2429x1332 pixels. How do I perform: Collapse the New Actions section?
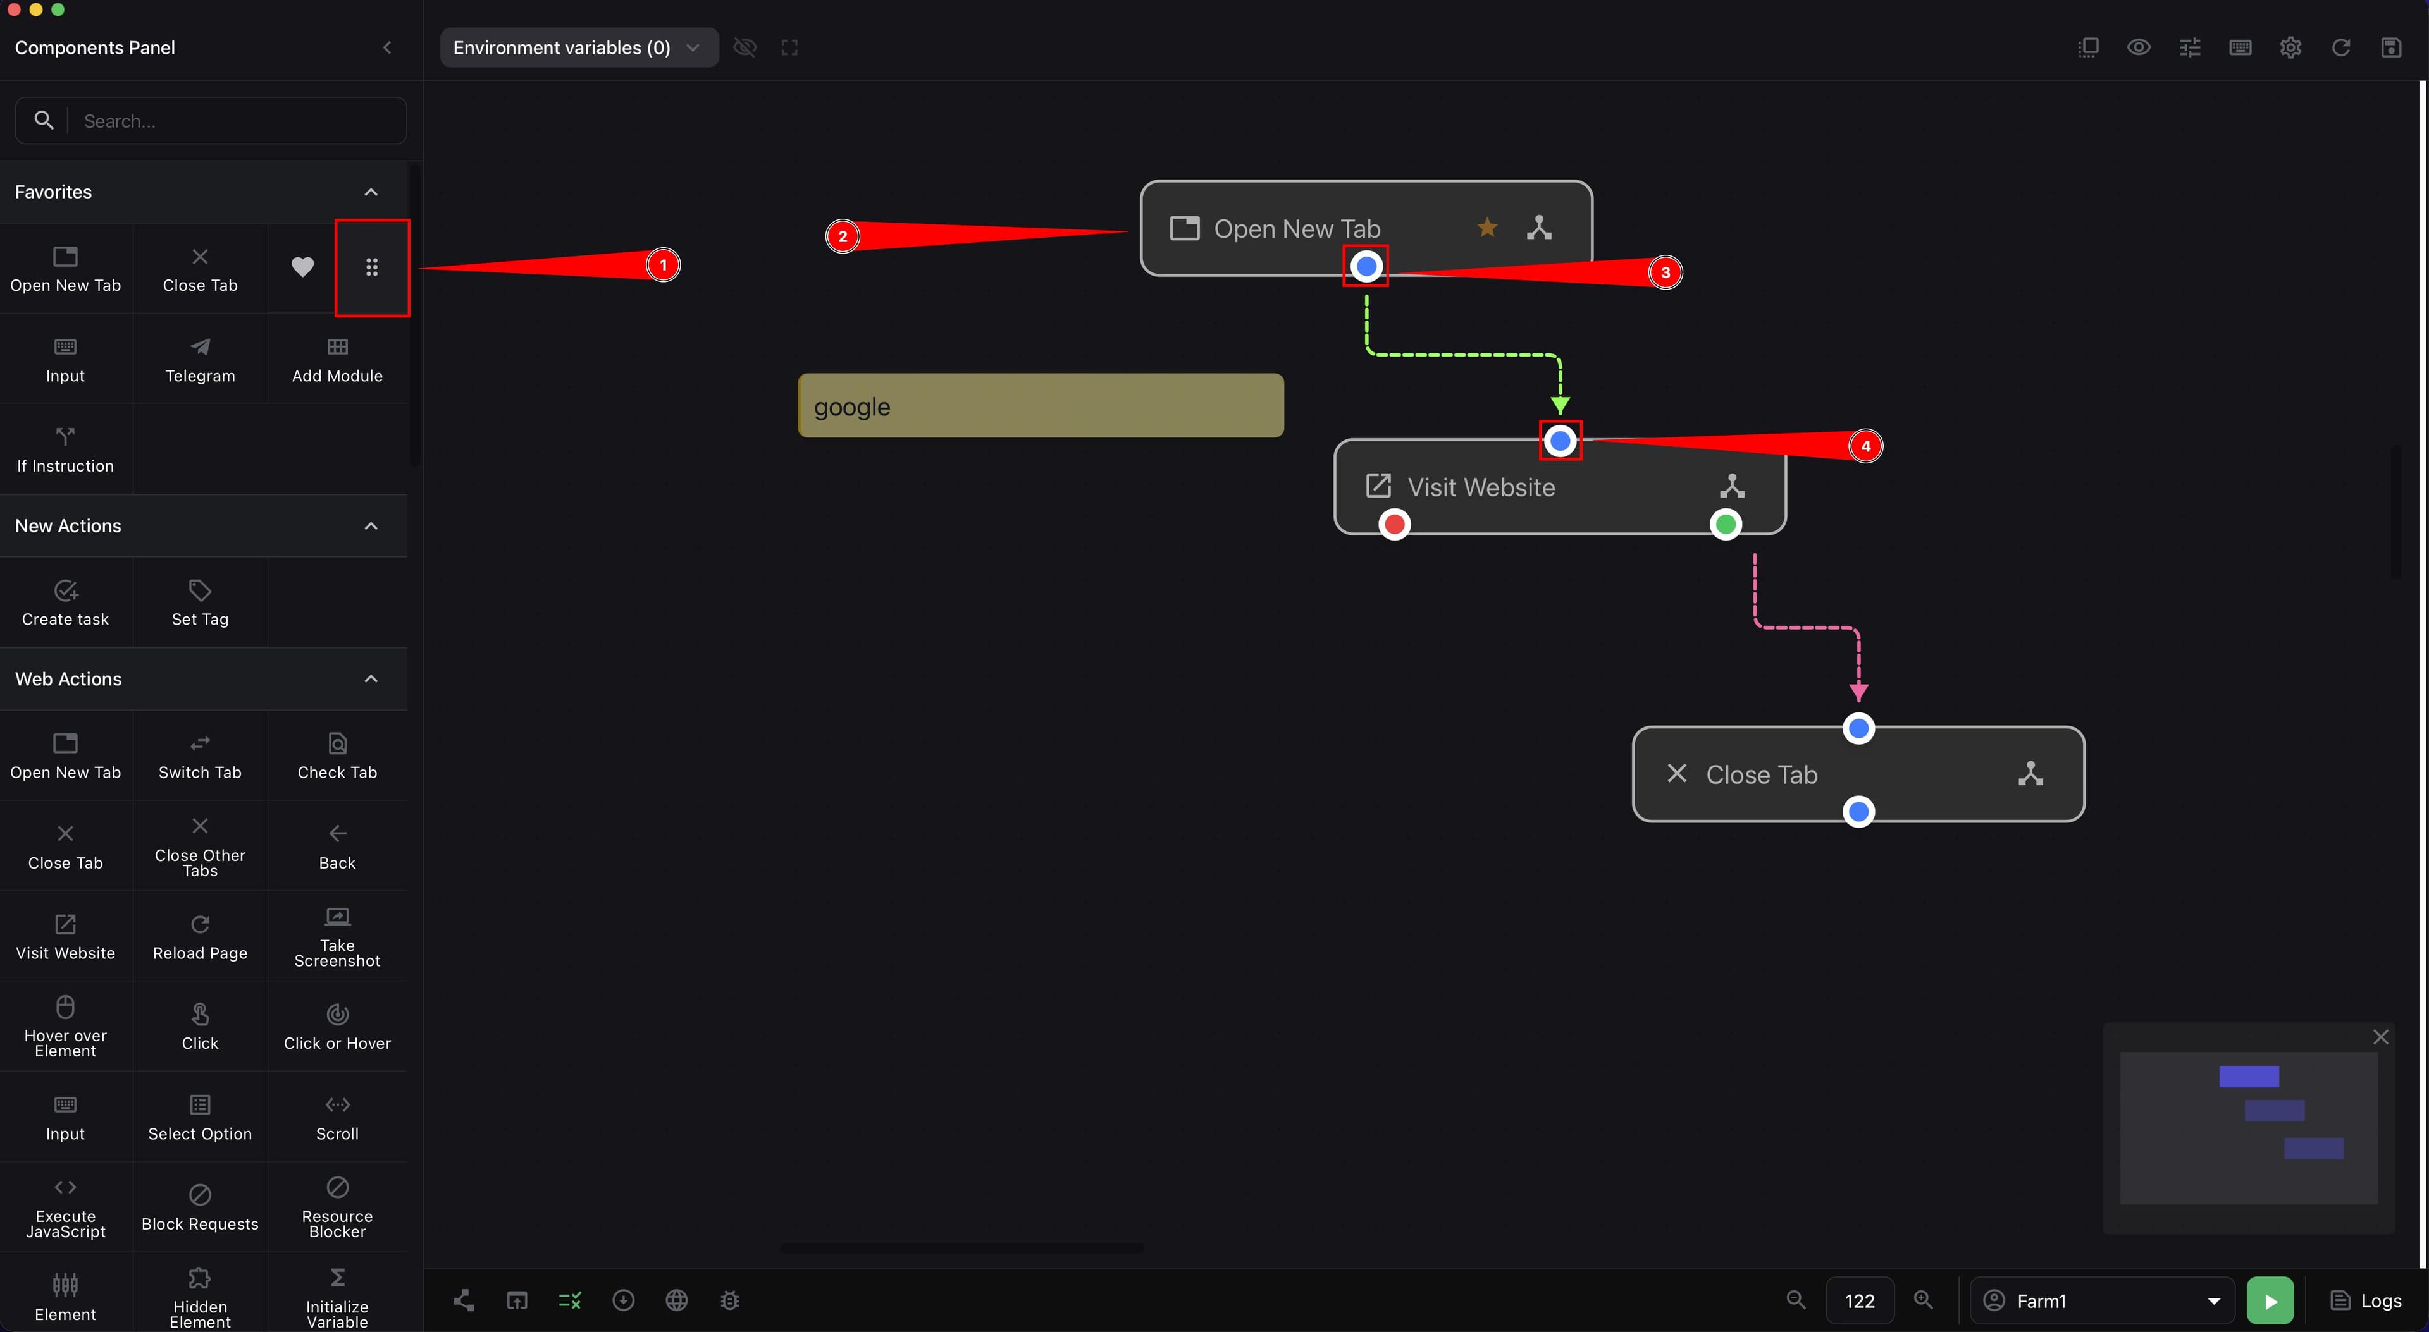(371, 526)
